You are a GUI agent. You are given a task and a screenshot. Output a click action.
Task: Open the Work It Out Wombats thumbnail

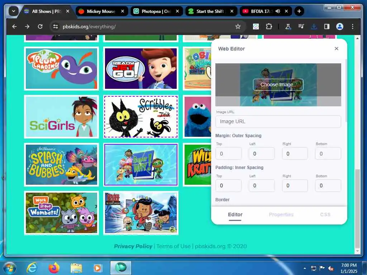click(x=61, y=213)
